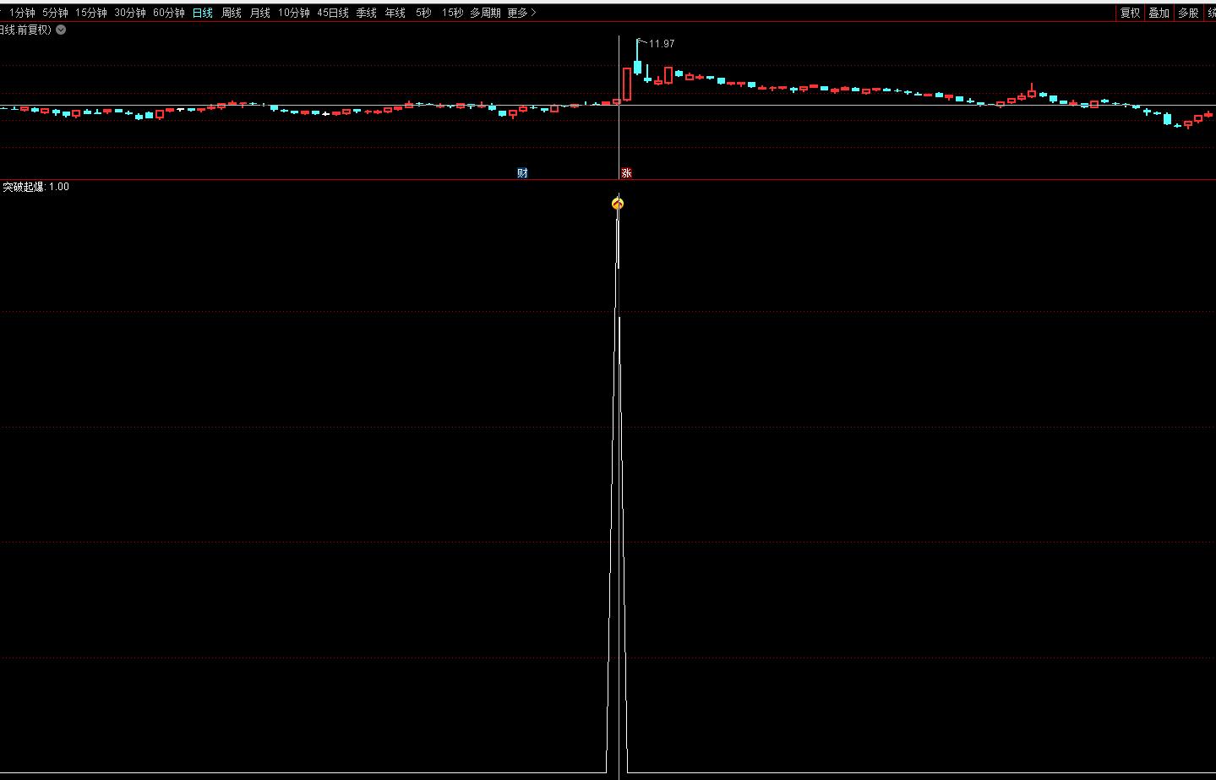The height and width of the screenshot is (780, 1216).
Task: Select the 季线 quarterly period tab
Action: point(366,13)
